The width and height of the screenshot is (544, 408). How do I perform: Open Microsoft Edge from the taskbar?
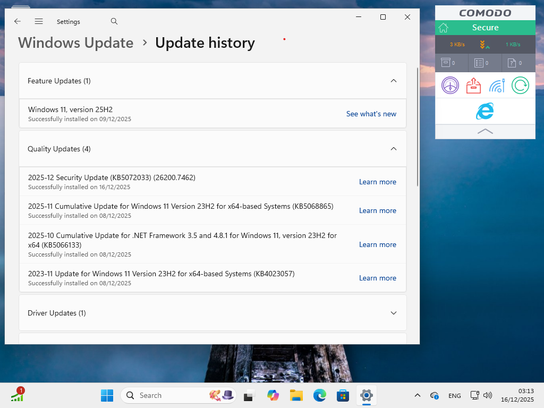pos(319,395)
